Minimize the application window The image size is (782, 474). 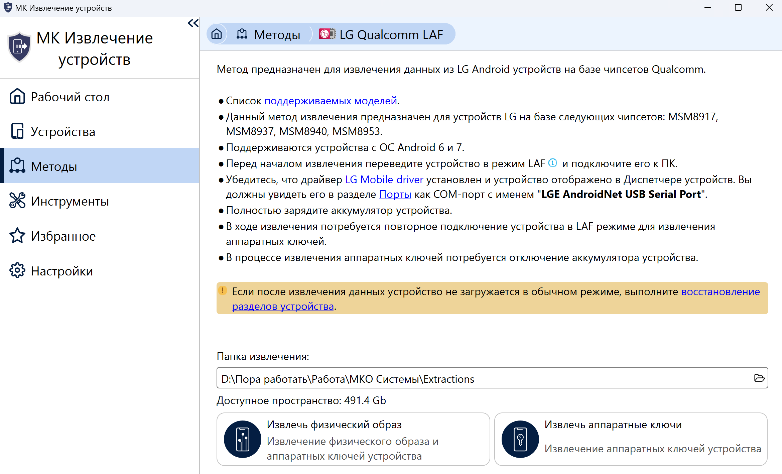point(708,8)
